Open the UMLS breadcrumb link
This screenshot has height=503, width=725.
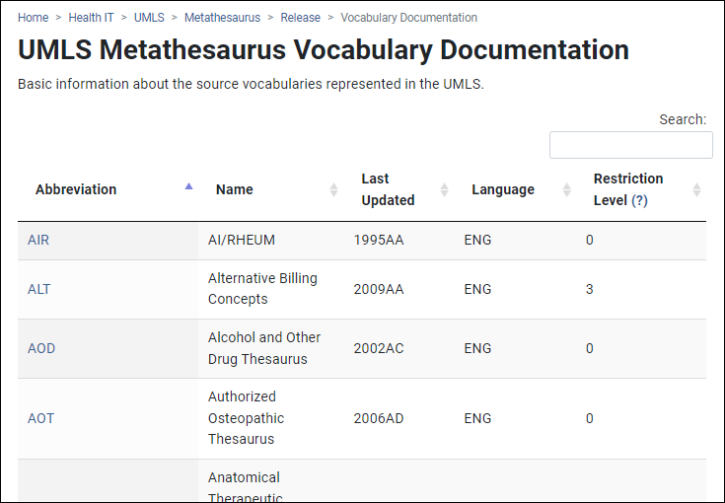point(149,18)
